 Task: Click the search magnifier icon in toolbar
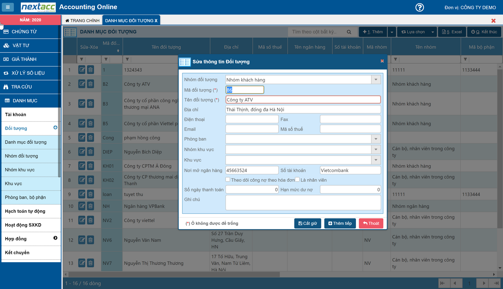(349, 32)
